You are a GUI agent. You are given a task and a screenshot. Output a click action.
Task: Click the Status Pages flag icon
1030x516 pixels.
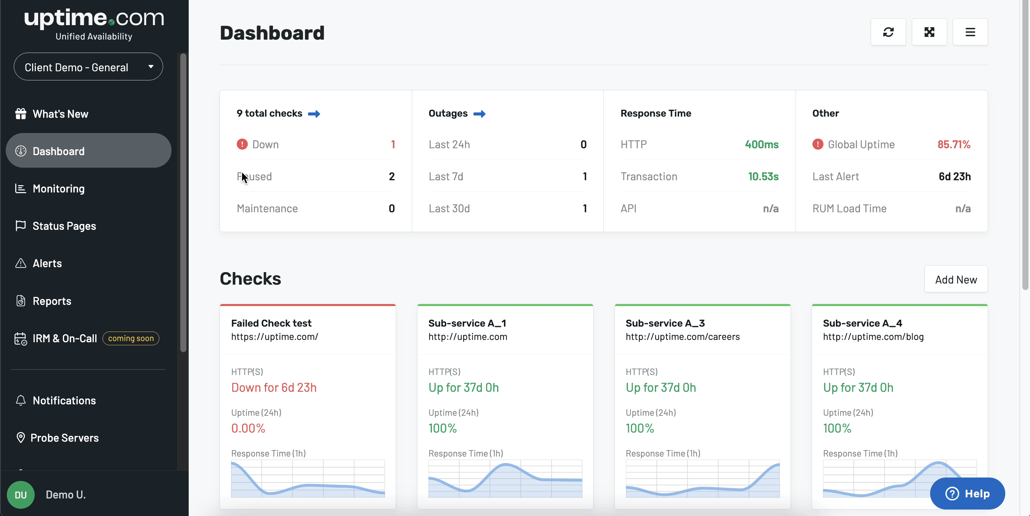(21, 226)
